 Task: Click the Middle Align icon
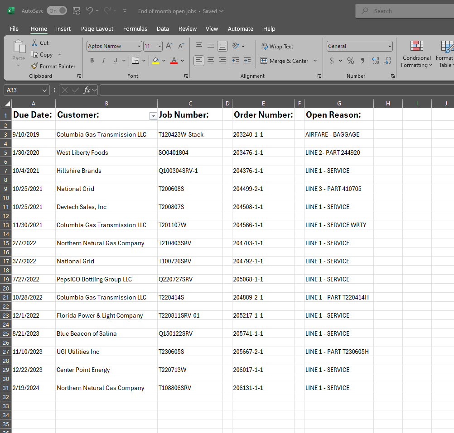(211, 46)
